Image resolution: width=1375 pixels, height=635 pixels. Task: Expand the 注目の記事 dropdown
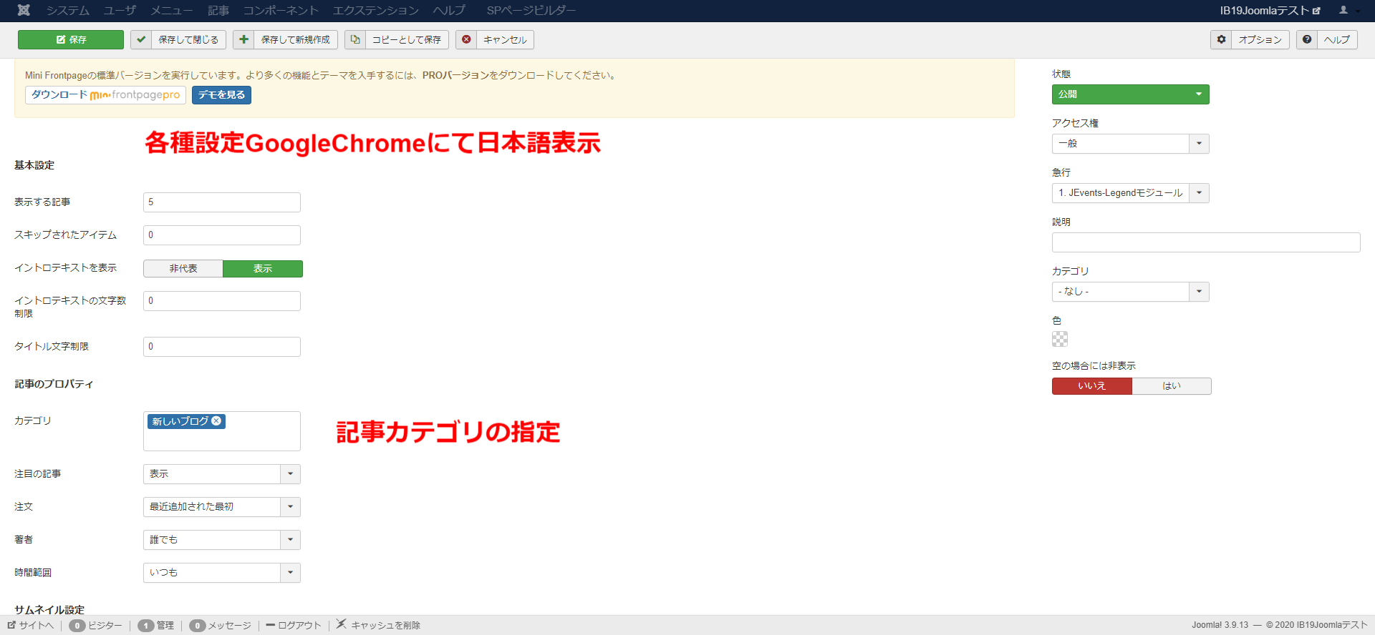[290, 474]
